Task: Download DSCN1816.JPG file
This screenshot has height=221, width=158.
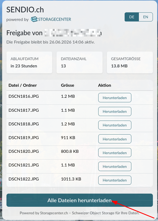Action: click(x=115, y=98)
